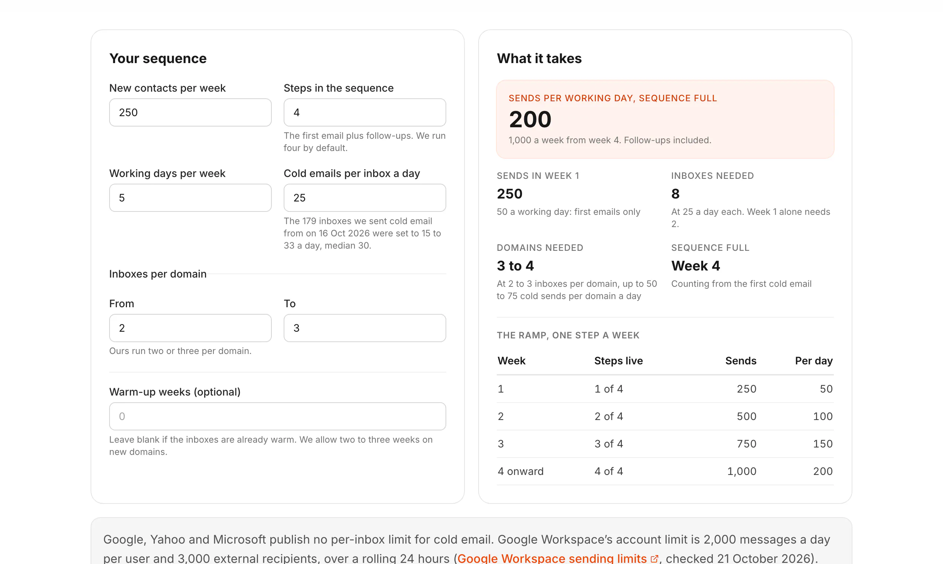The width and height of the screenshot is (943, 564).
Task: Click the "2 of 4" steps live cell
Action: pos(609,416)
